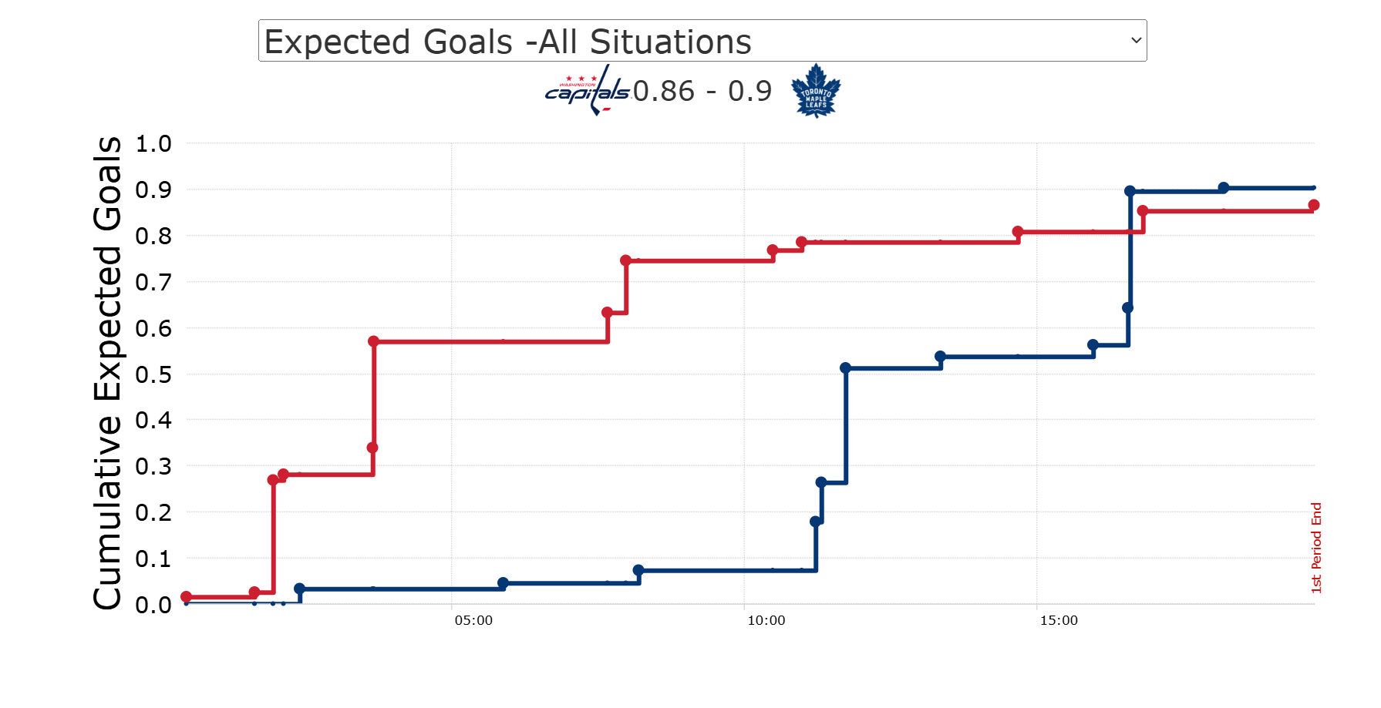Click the Washington Capitals logo
Screen dimensions: 1381x708
[587, 91]
